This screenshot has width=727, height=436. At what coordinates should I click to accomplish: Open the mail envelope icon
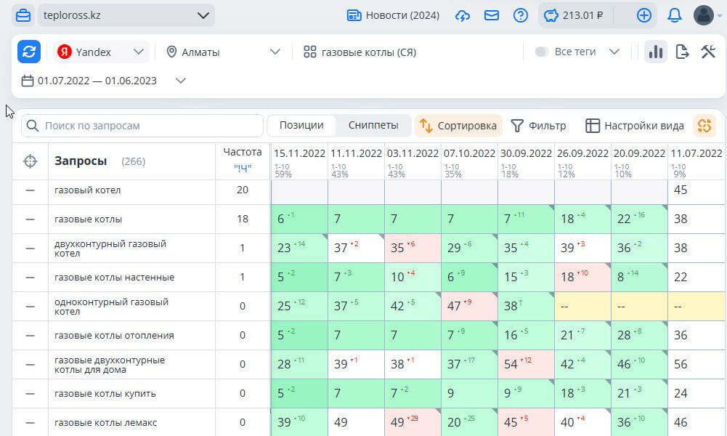coord(491,15)
